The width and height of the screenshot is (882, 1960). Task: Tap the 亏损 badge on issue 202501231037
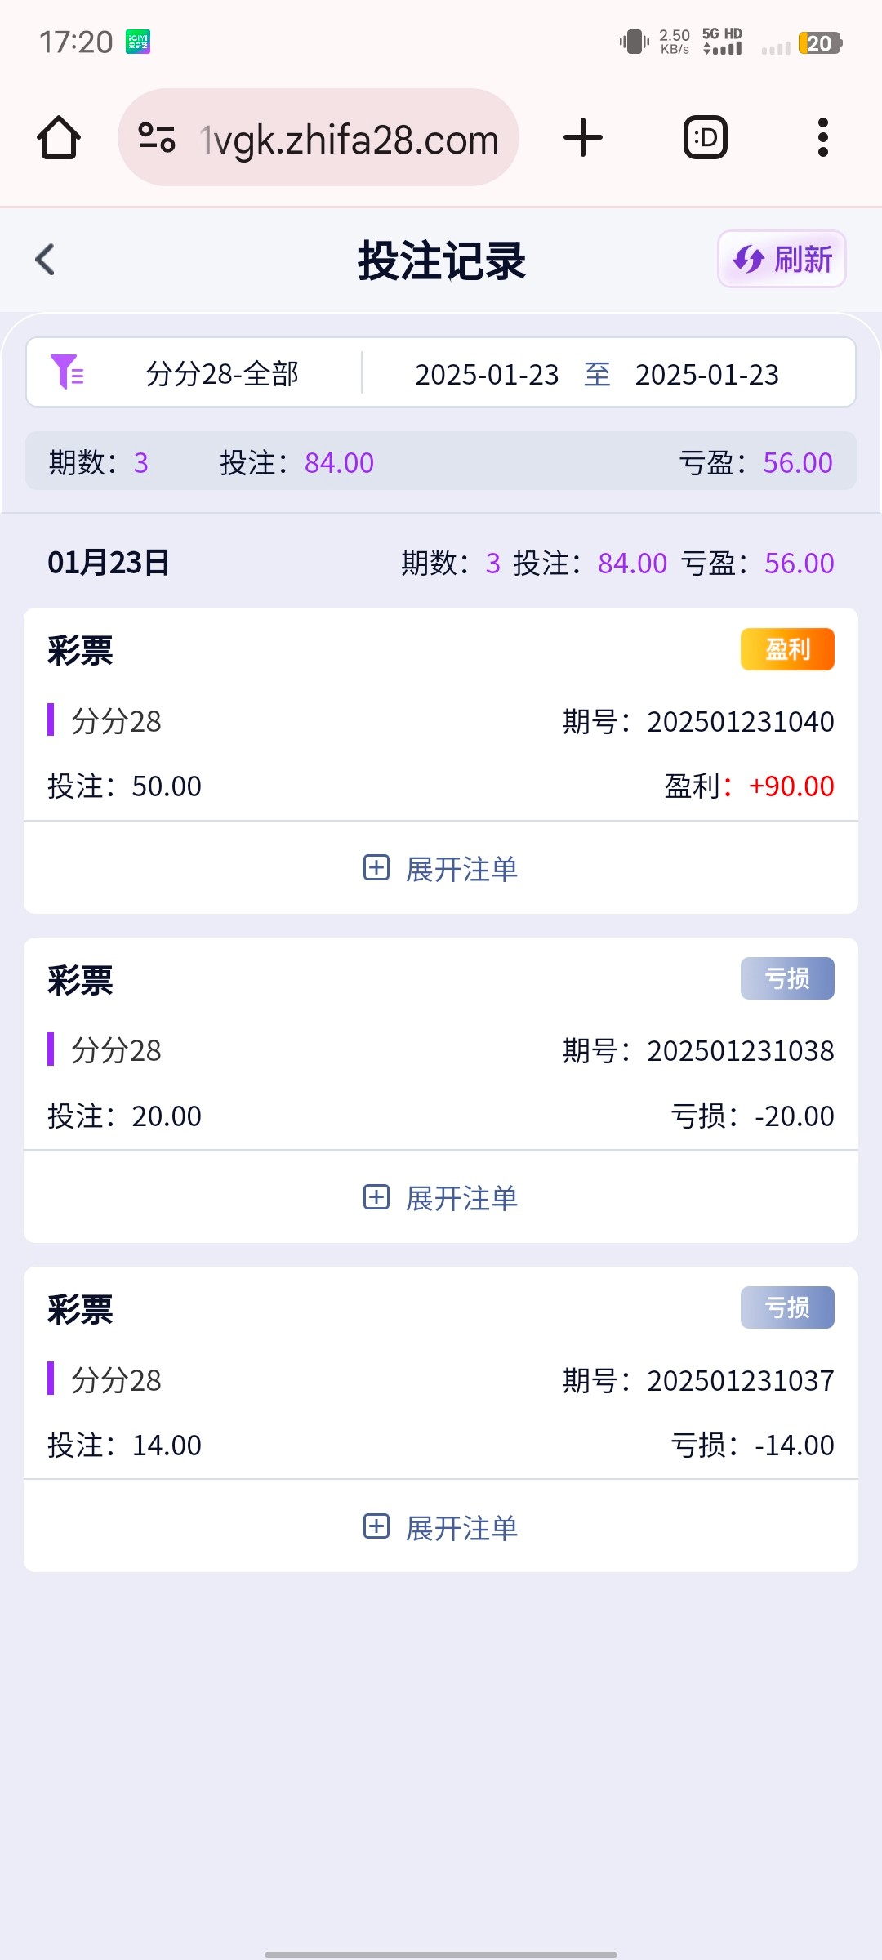point(787,1307)
